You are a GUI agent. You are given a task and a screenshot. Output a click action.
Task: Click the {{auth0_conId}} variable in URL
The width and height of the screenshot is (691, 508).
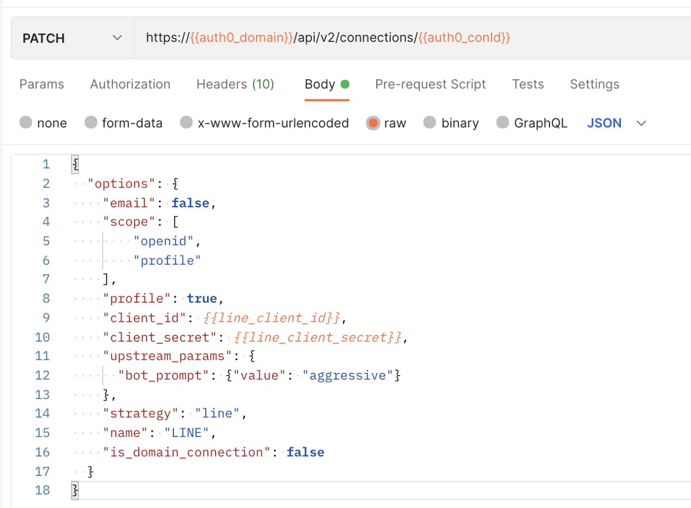[x=464, y=38]
